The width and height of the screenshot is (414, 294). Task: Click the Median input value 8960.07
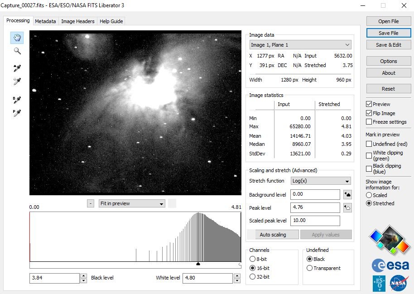tap(301, 144)
